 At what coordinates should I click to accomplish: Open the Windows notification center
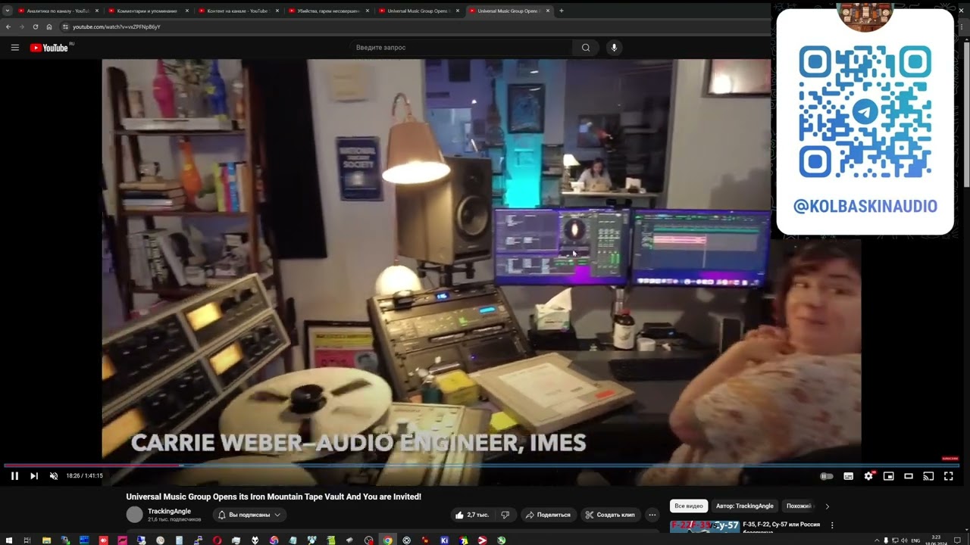tap(958, 540)
